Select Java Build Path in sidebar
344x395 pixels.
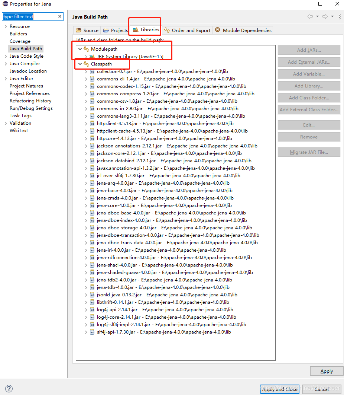[26, 49]
